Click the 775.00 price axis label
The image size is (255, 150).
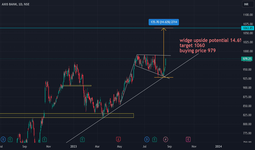point(247,133)
